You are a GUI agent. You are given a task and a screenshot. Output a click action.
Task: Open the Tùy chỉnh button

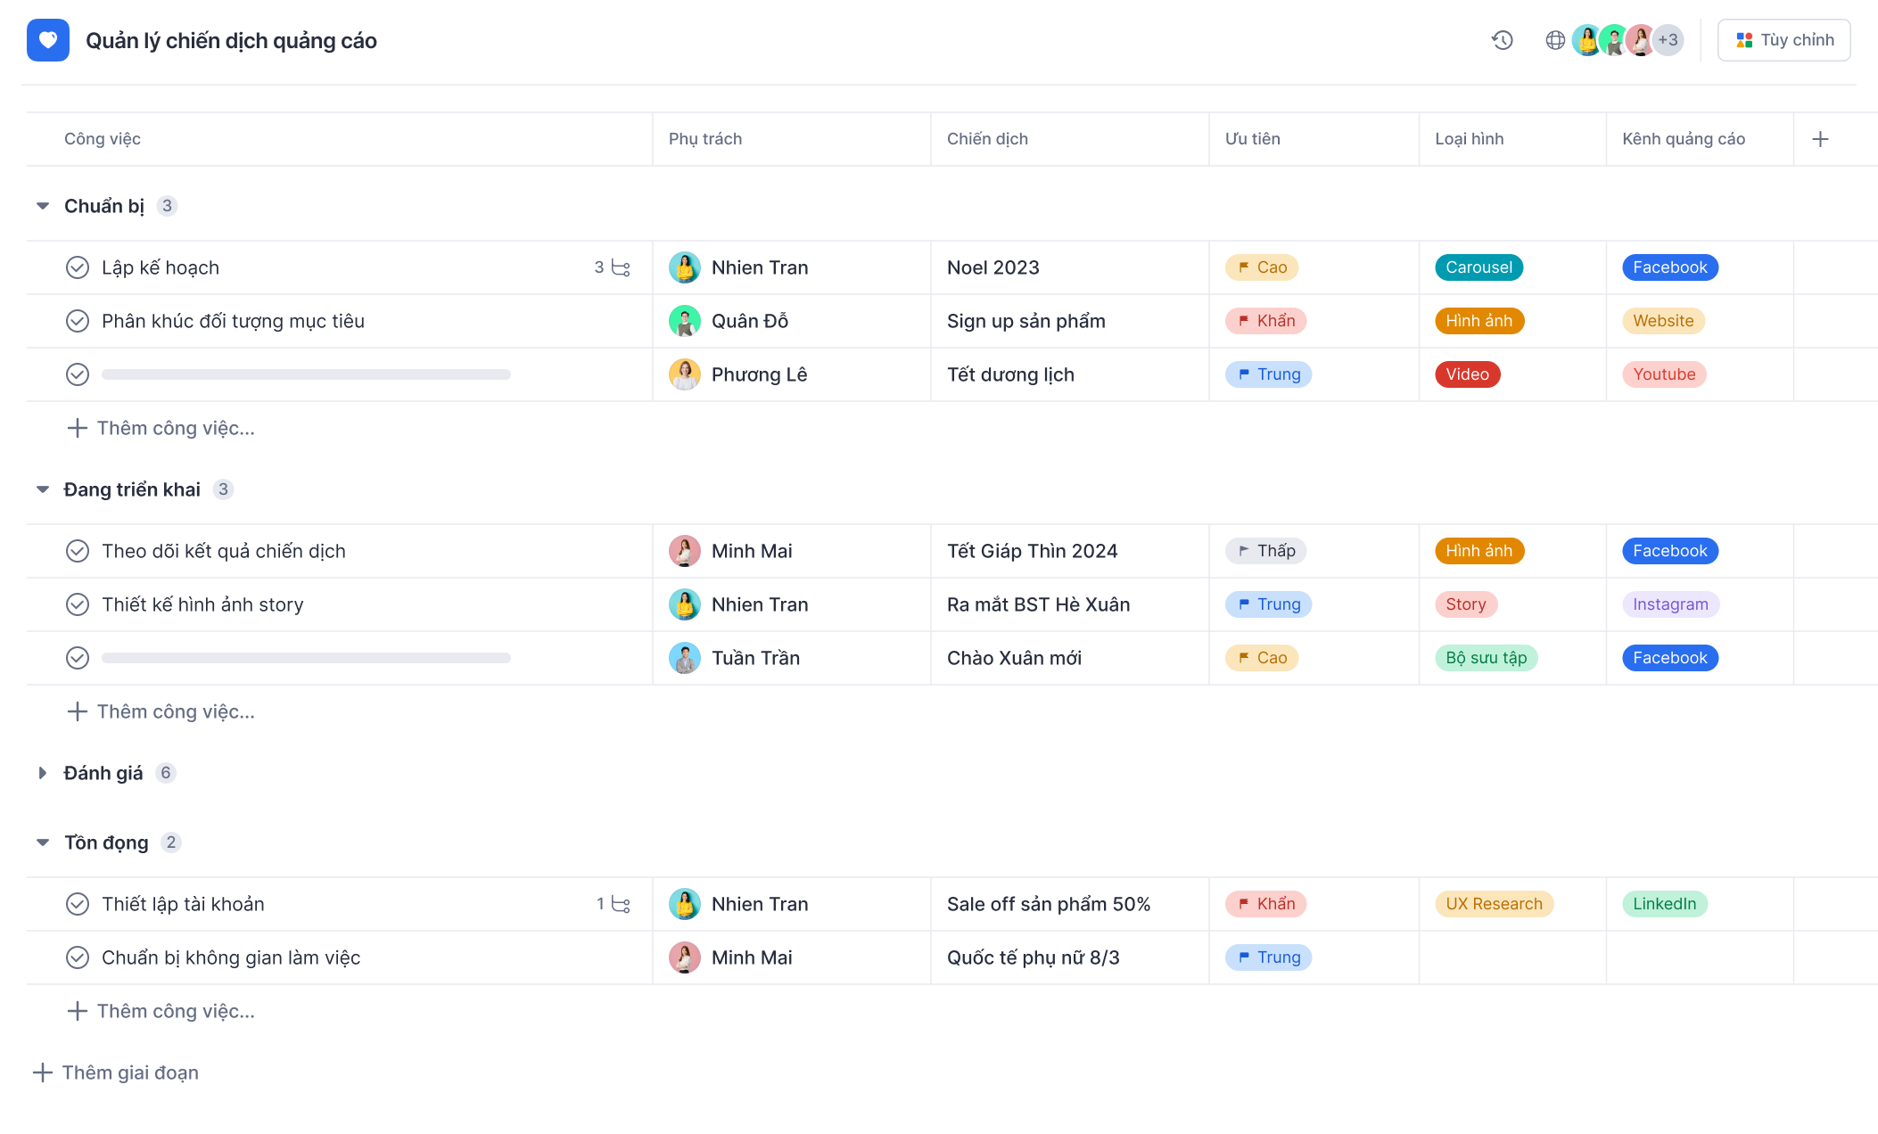click(1783, 40)
